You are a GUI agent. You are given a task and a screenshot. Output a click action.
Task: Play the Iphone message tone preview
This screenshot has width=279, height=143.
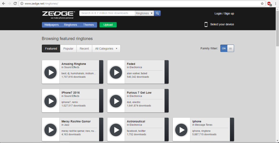181,130
